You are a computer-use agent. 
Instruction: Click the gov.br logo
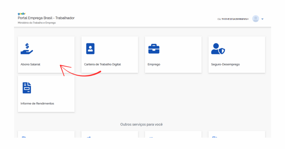click(x=22, y=14)
